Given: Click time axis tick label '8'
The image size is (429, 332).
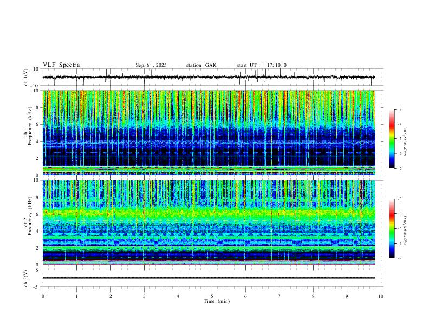Looking at the screenshot, I should point(313,296).
